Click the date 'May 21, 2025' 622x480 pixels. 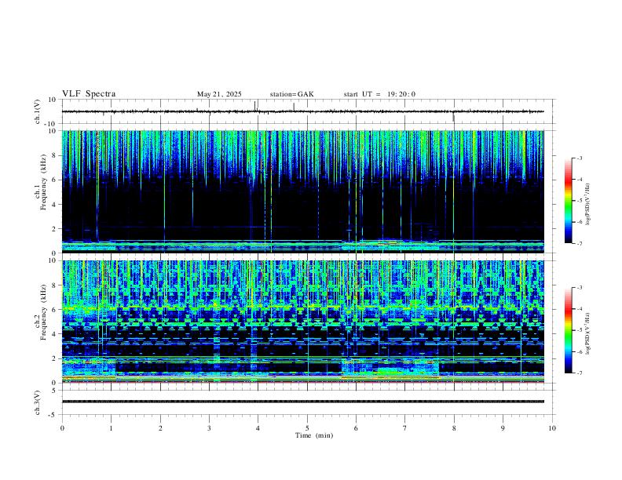[x=219, y=94]
